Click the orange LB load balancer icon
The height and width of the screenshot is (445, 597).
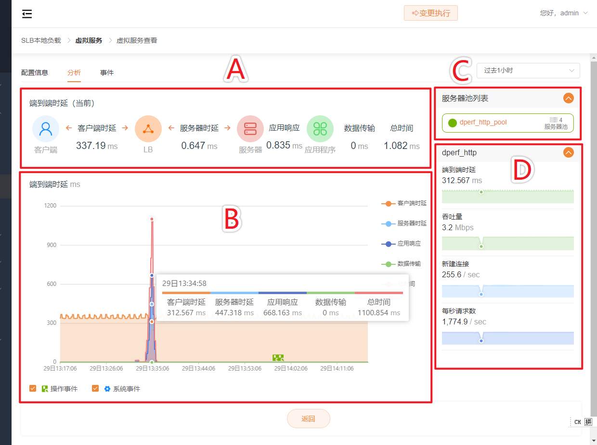pos(148,129)
